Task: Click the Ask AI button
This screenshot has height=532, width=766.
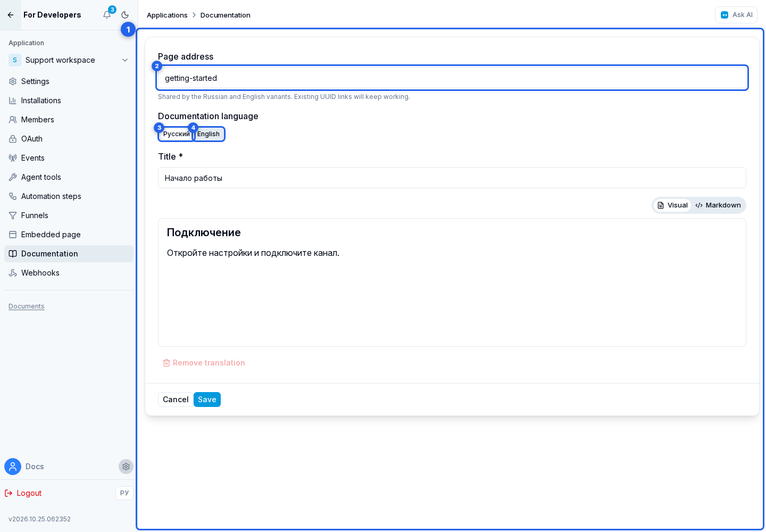Action: (736, 15)
